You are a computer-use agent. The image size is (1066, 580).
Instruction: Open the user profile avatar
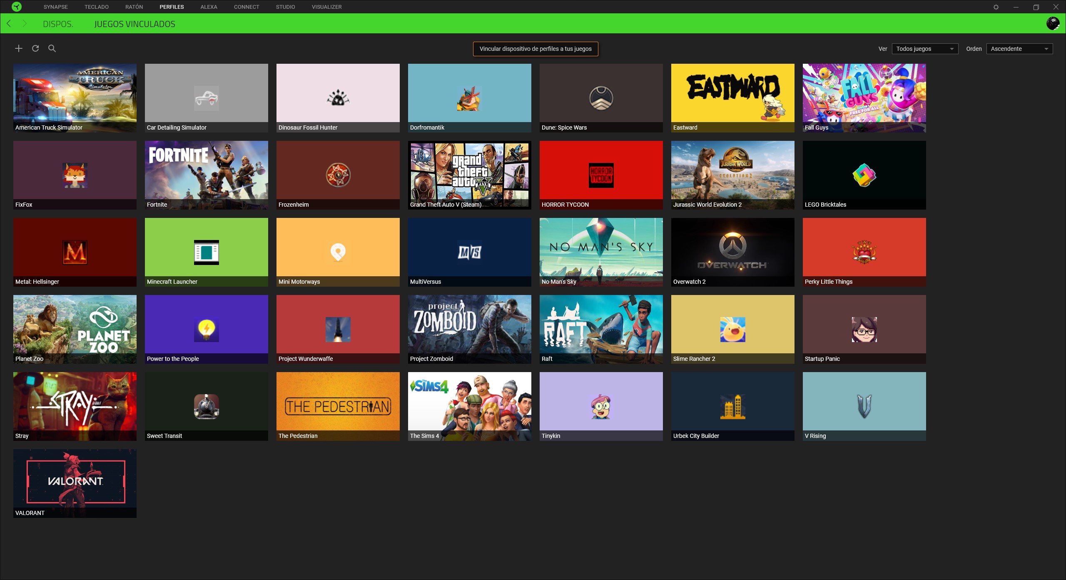[x=1053, y=23]
